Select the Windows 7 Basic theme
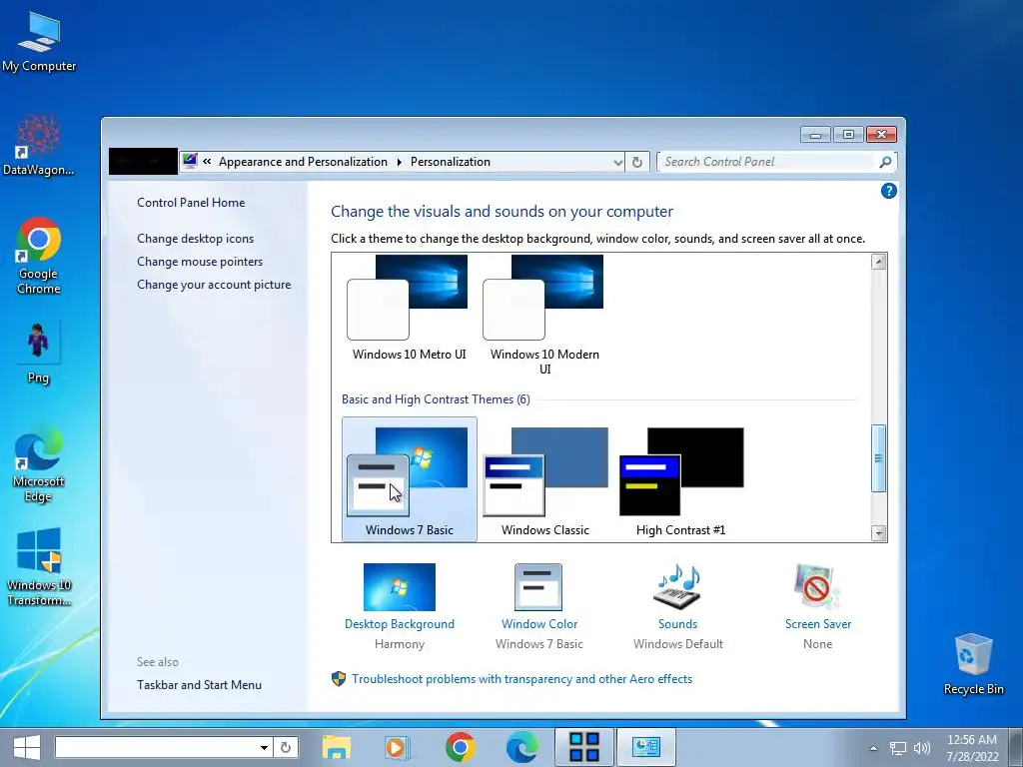The width and height of the screenshot is (1023, 767). pyautogui.click(x=409, y=479)
